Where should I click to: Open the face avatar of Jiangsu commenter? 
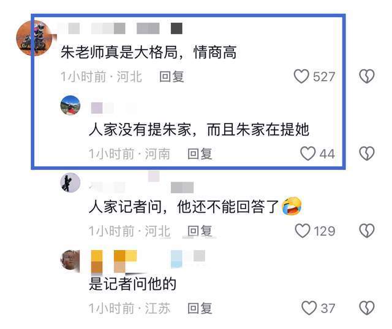pos(70,260)
